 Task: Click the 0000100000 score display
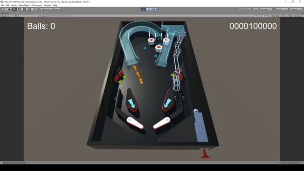tap(253, 26)
